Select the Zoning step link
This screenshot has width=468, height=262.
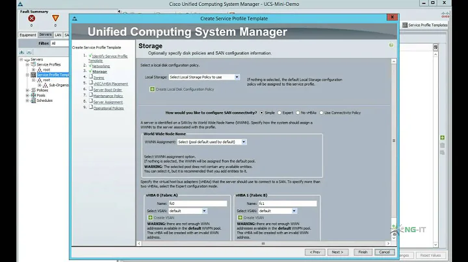click(99, 78)
